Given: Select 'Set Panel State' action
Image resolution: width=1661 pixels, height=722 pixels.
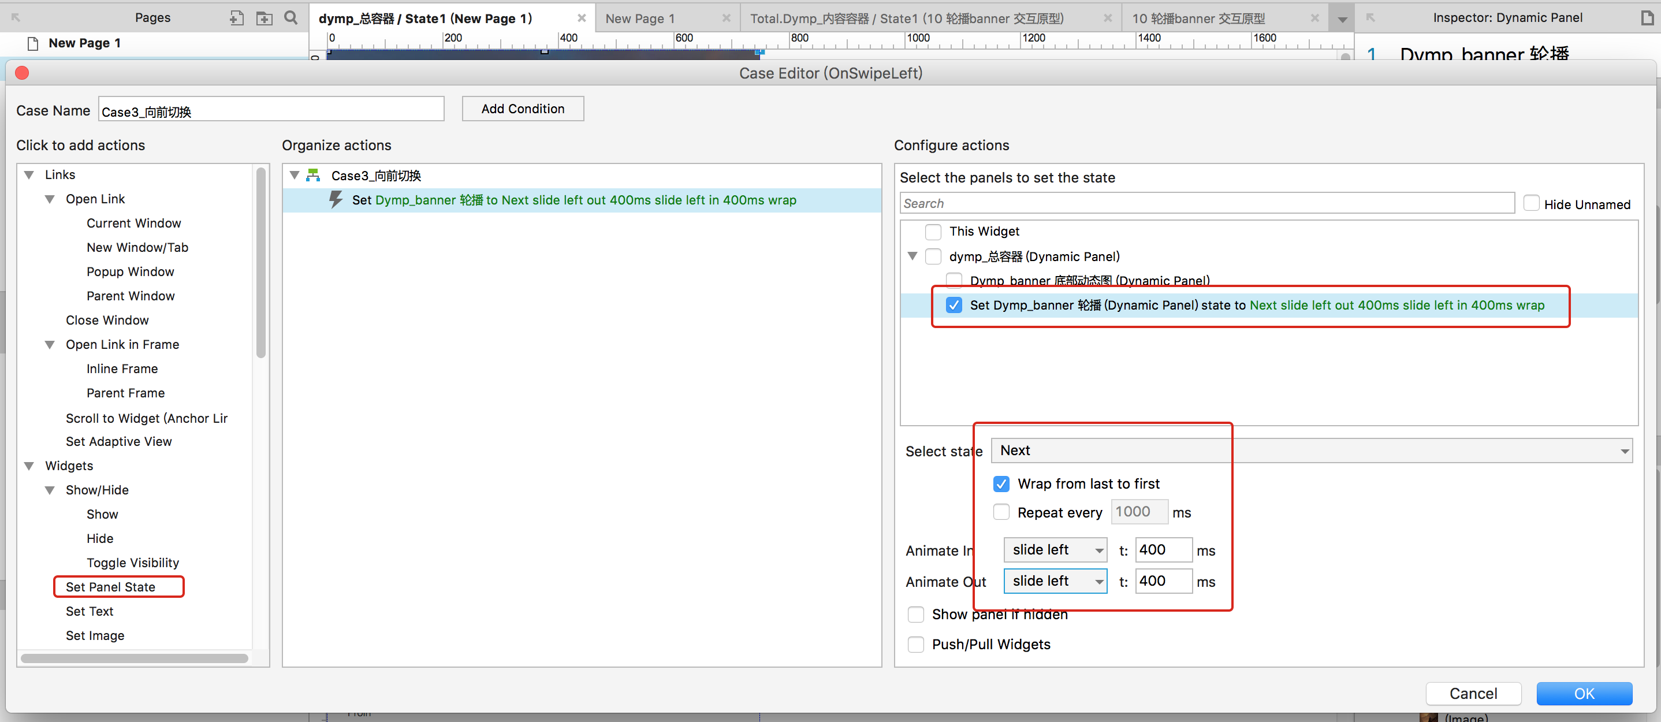Looking at the screenshot, I should pos(110,587).
